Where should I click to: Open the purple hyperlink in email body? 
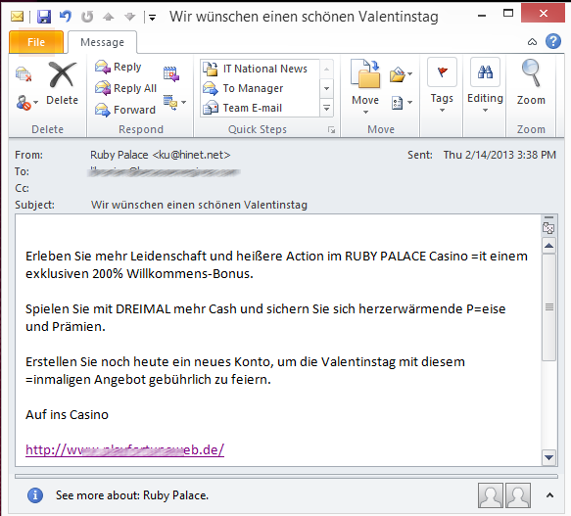124,449
